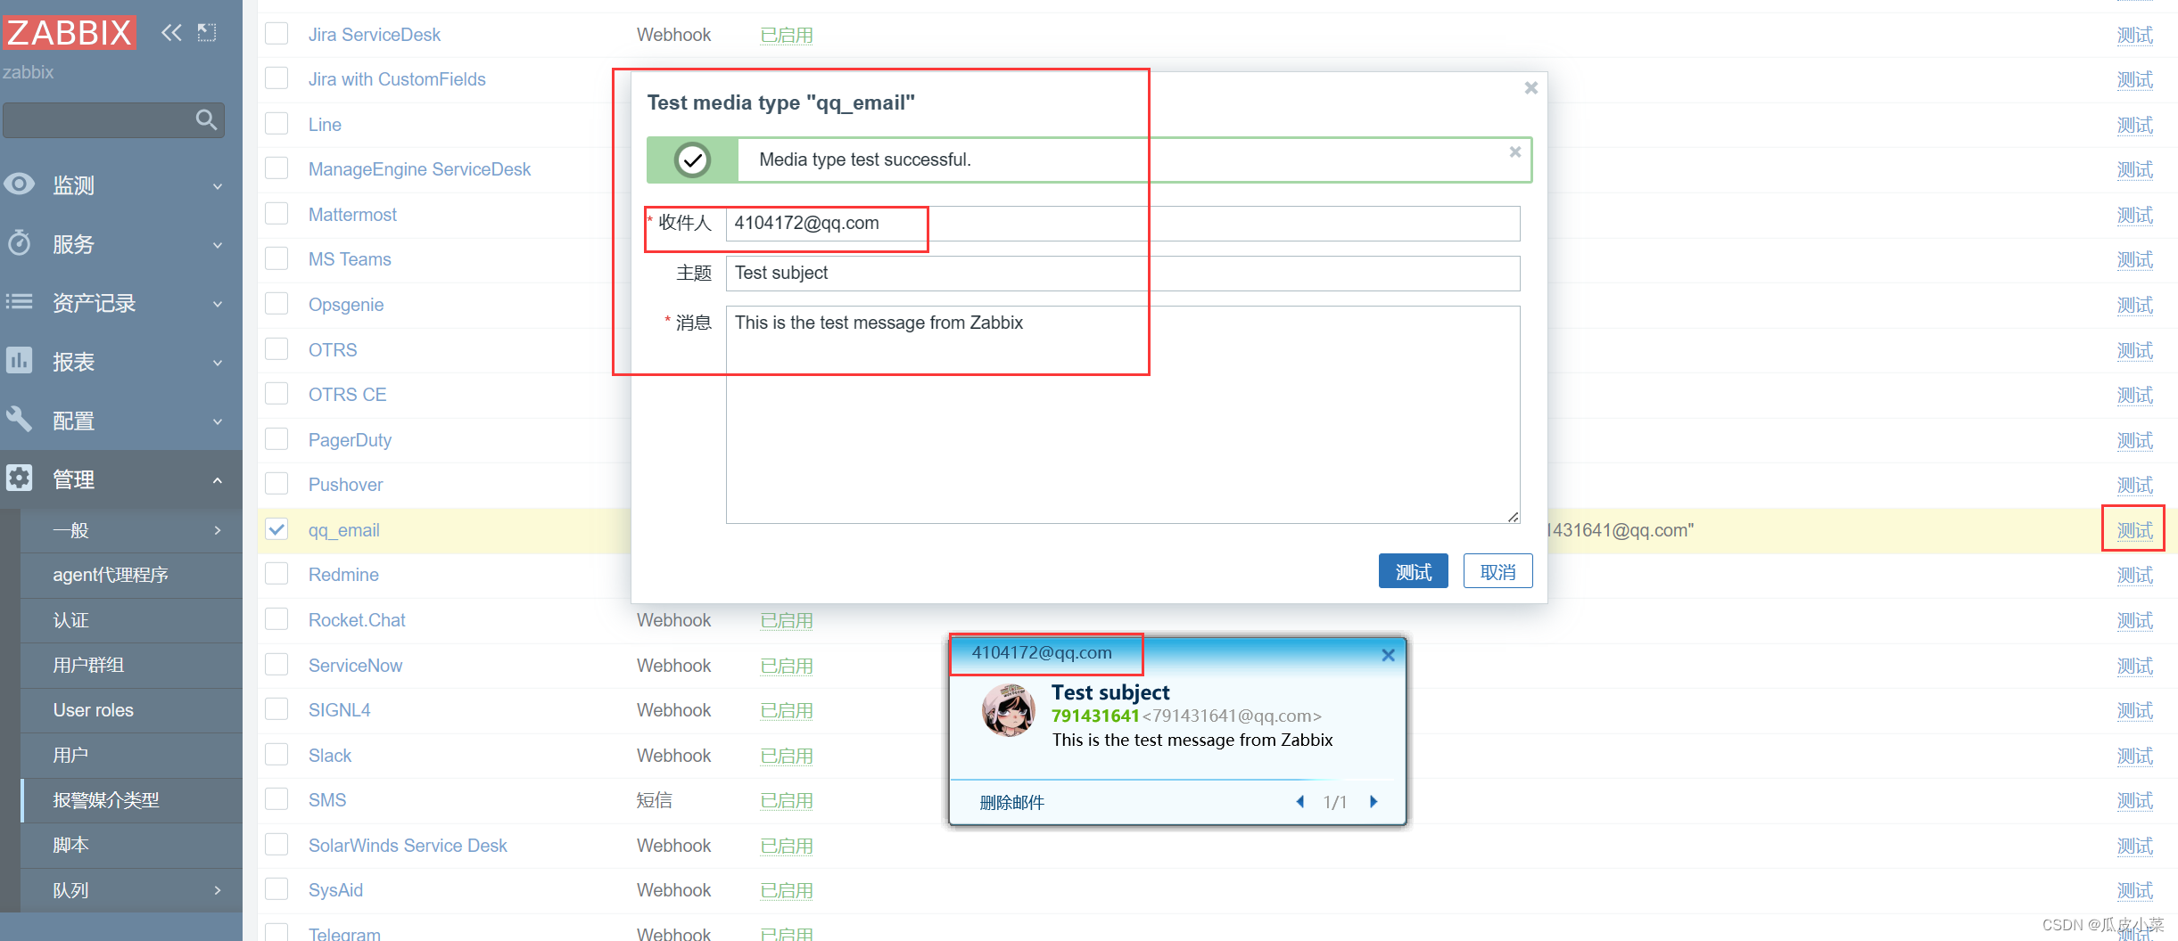Check the Line row checkbox
Screen dimensions: 2178x941
coord(276,124)
